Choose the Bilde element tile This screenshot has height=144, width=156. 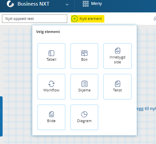[51, 117]
